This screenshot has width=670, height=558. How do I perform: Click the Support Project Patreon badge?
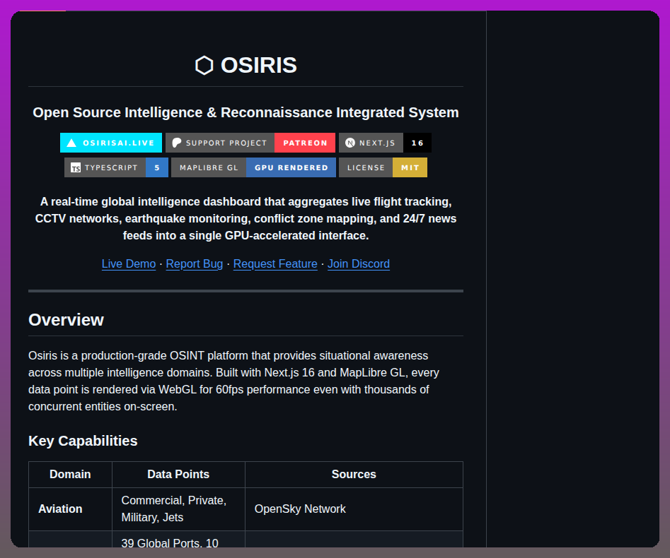(x=250, y=143)
